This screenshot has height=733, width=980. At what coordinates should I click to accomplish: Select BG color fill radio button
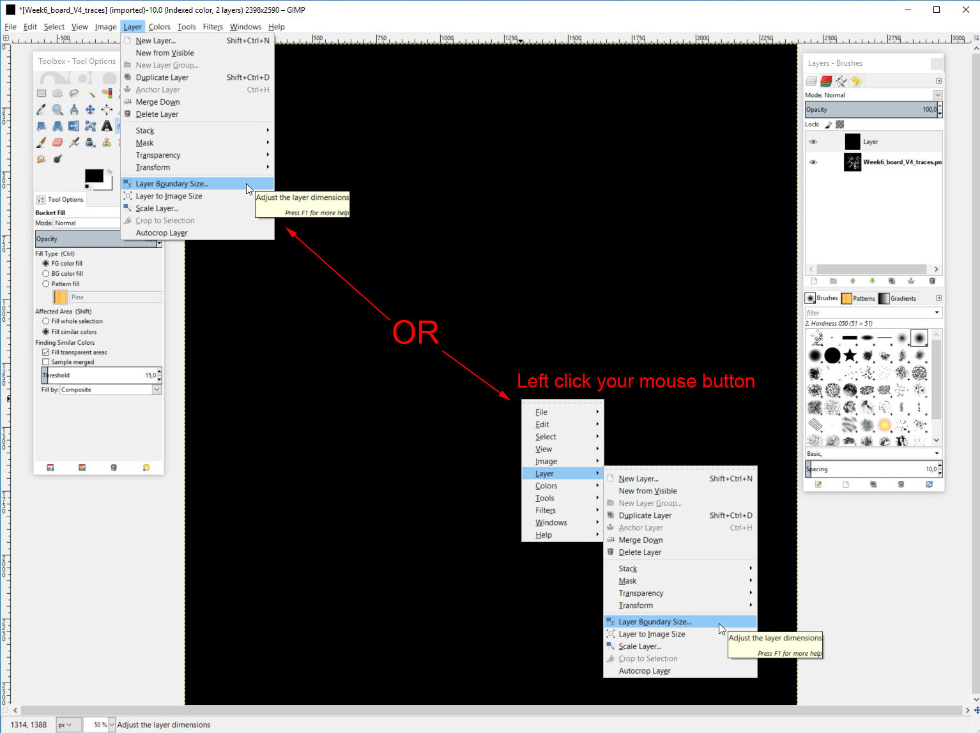(x=45, y=273)
